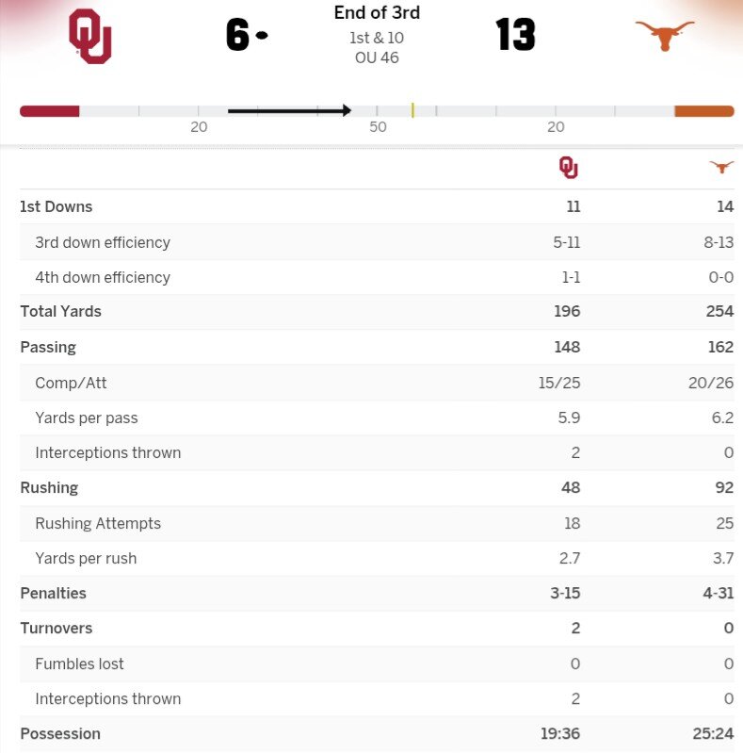Click the 1st & 10 down indicator

tap(377, 39)
